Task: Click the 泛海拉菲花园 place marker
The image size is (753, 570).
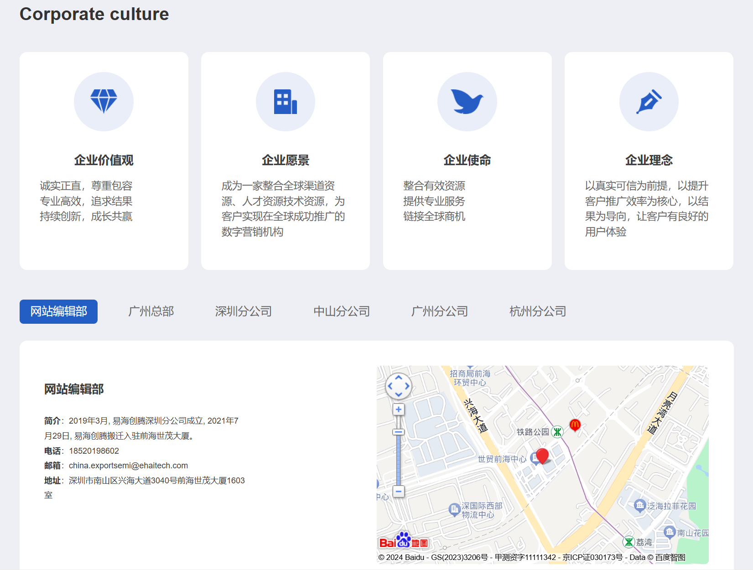Action: coord(639,505)
